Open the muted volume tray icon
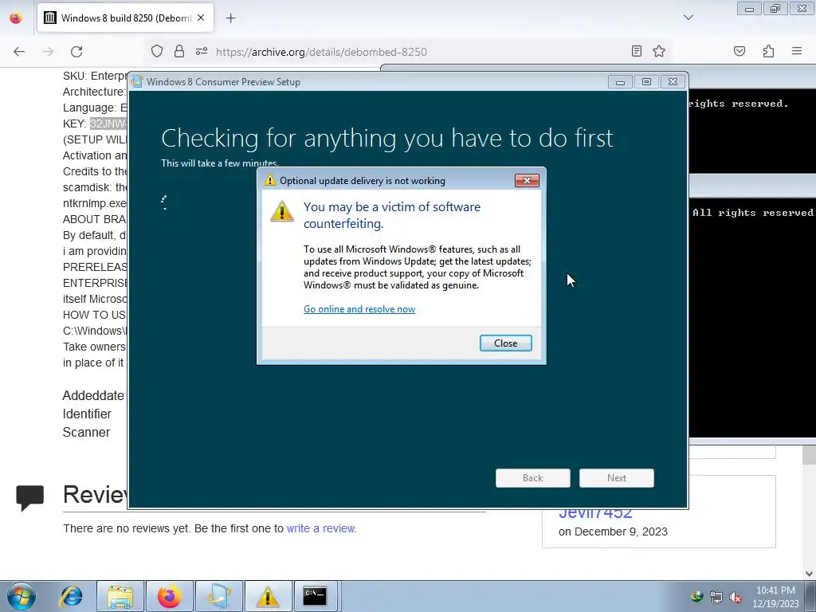The width and height of the screenshot is (816, 612). [x=736, y=598]
